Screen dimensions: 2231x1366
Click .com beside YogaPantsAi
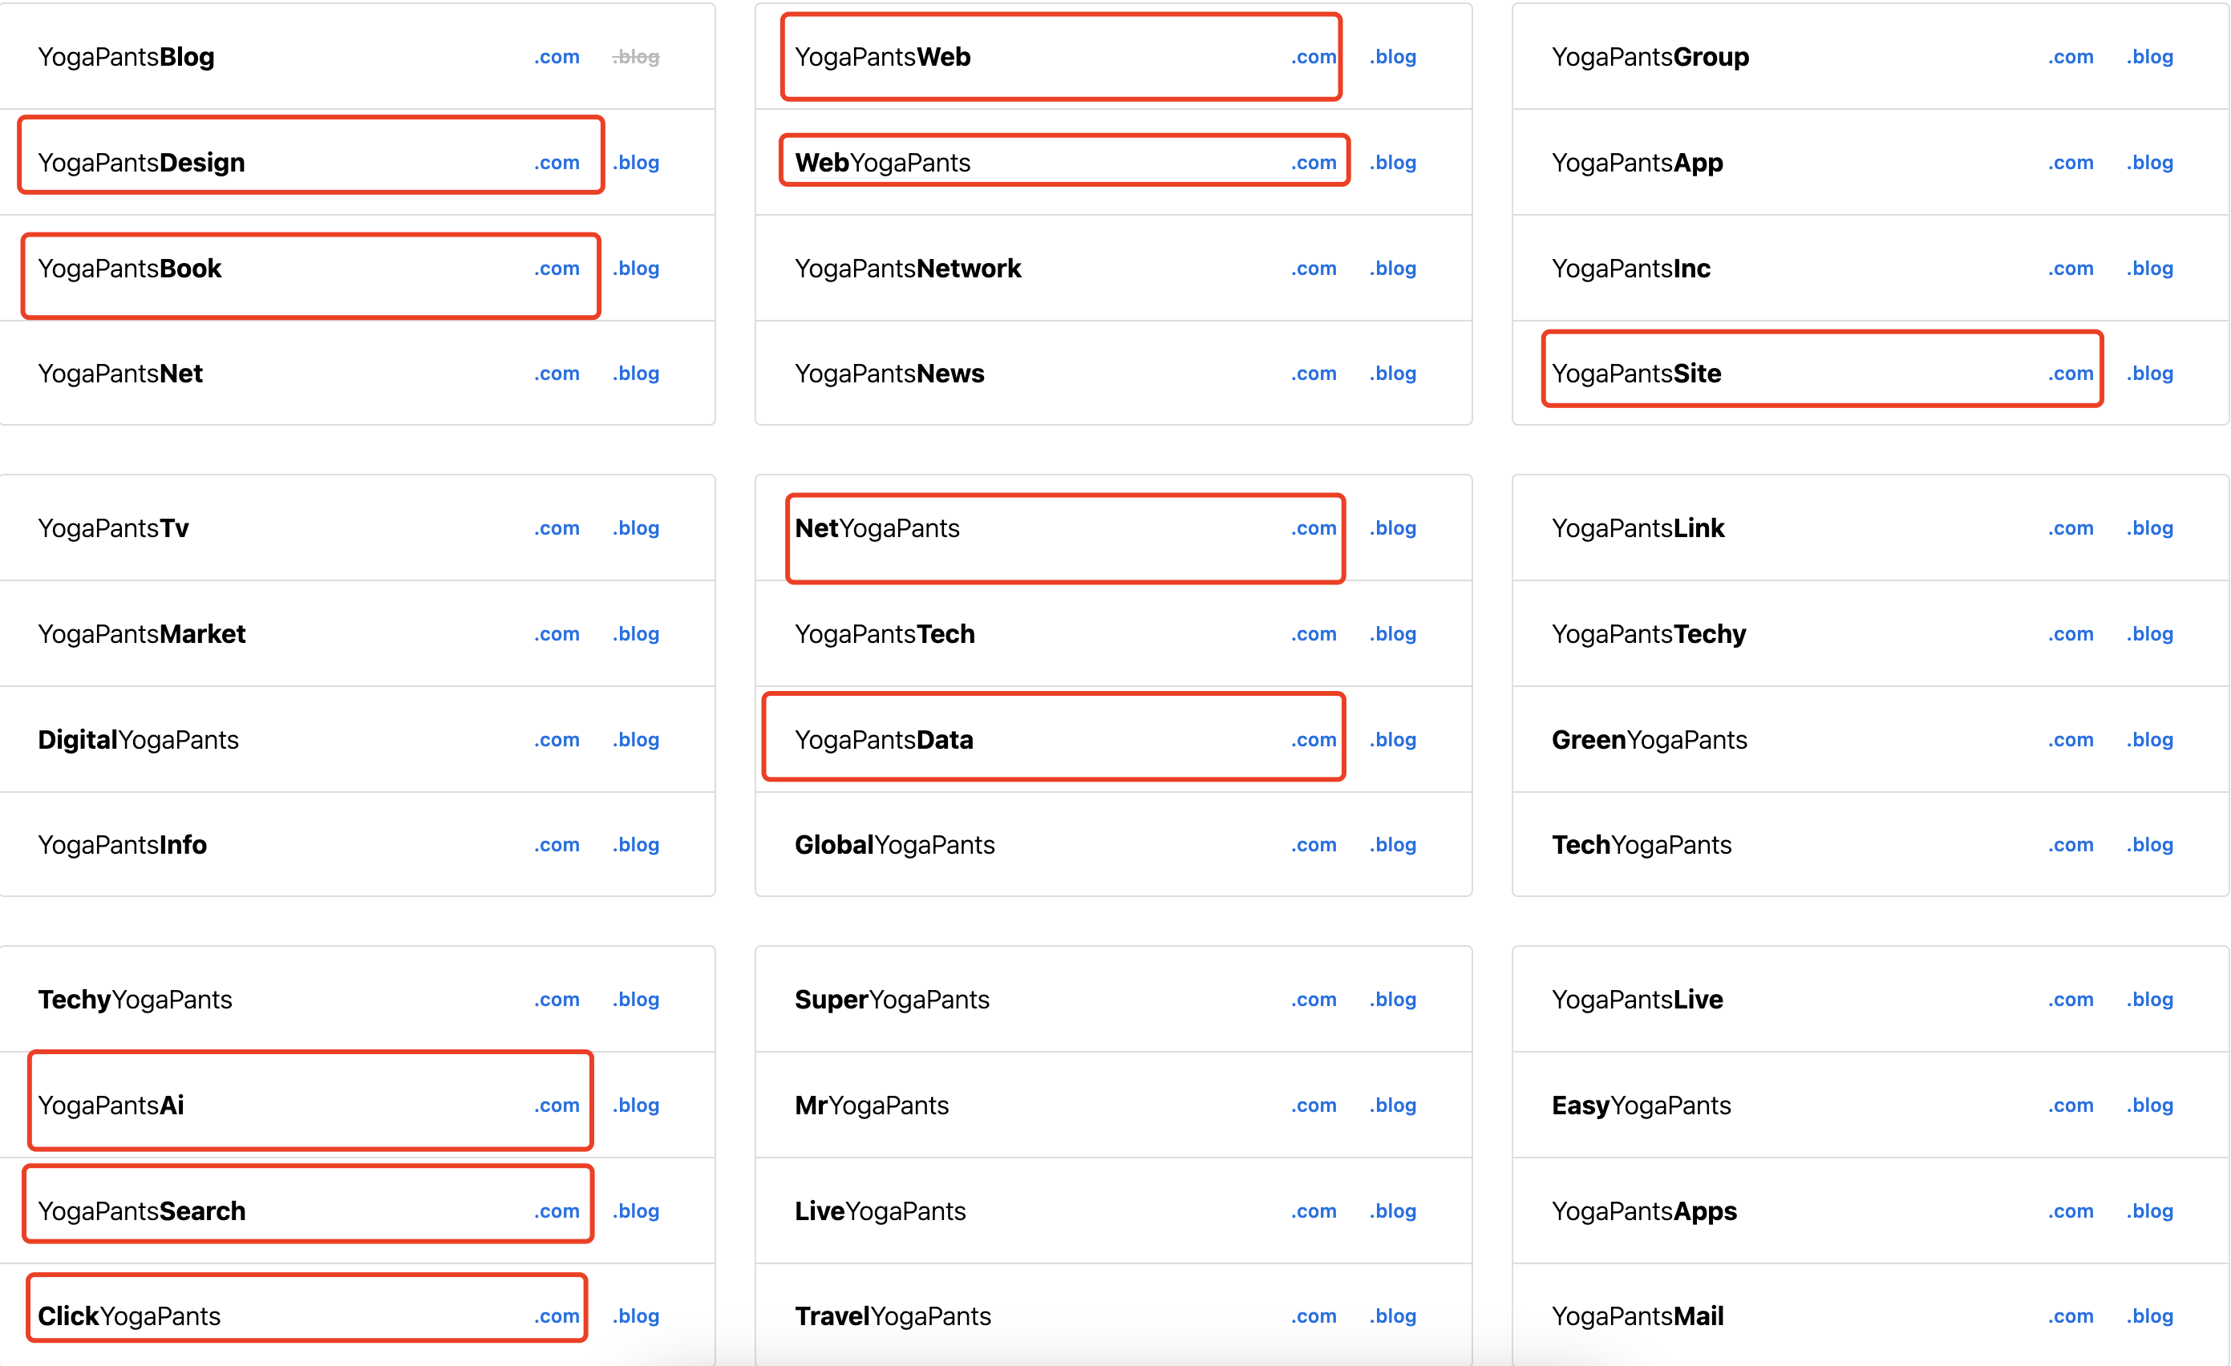click(x=557, y=1105)
